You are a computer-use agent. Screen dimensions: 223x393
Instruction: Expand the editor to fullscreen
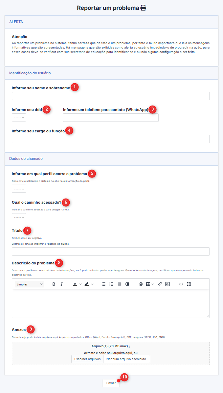pos(189,284)
